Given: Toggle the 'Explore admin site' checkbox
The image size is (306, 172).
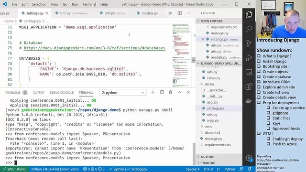Looking at the screenshot, I should (259, 87).
